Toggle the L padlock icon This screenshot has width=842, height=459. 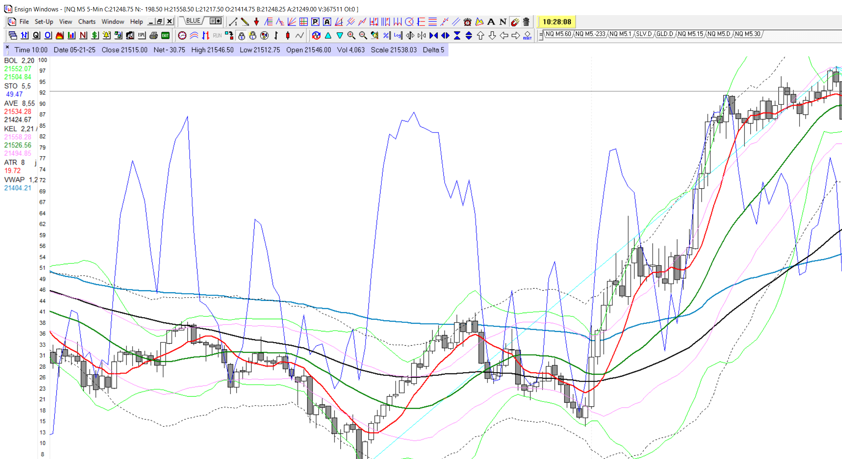click(x=253, y=35)
